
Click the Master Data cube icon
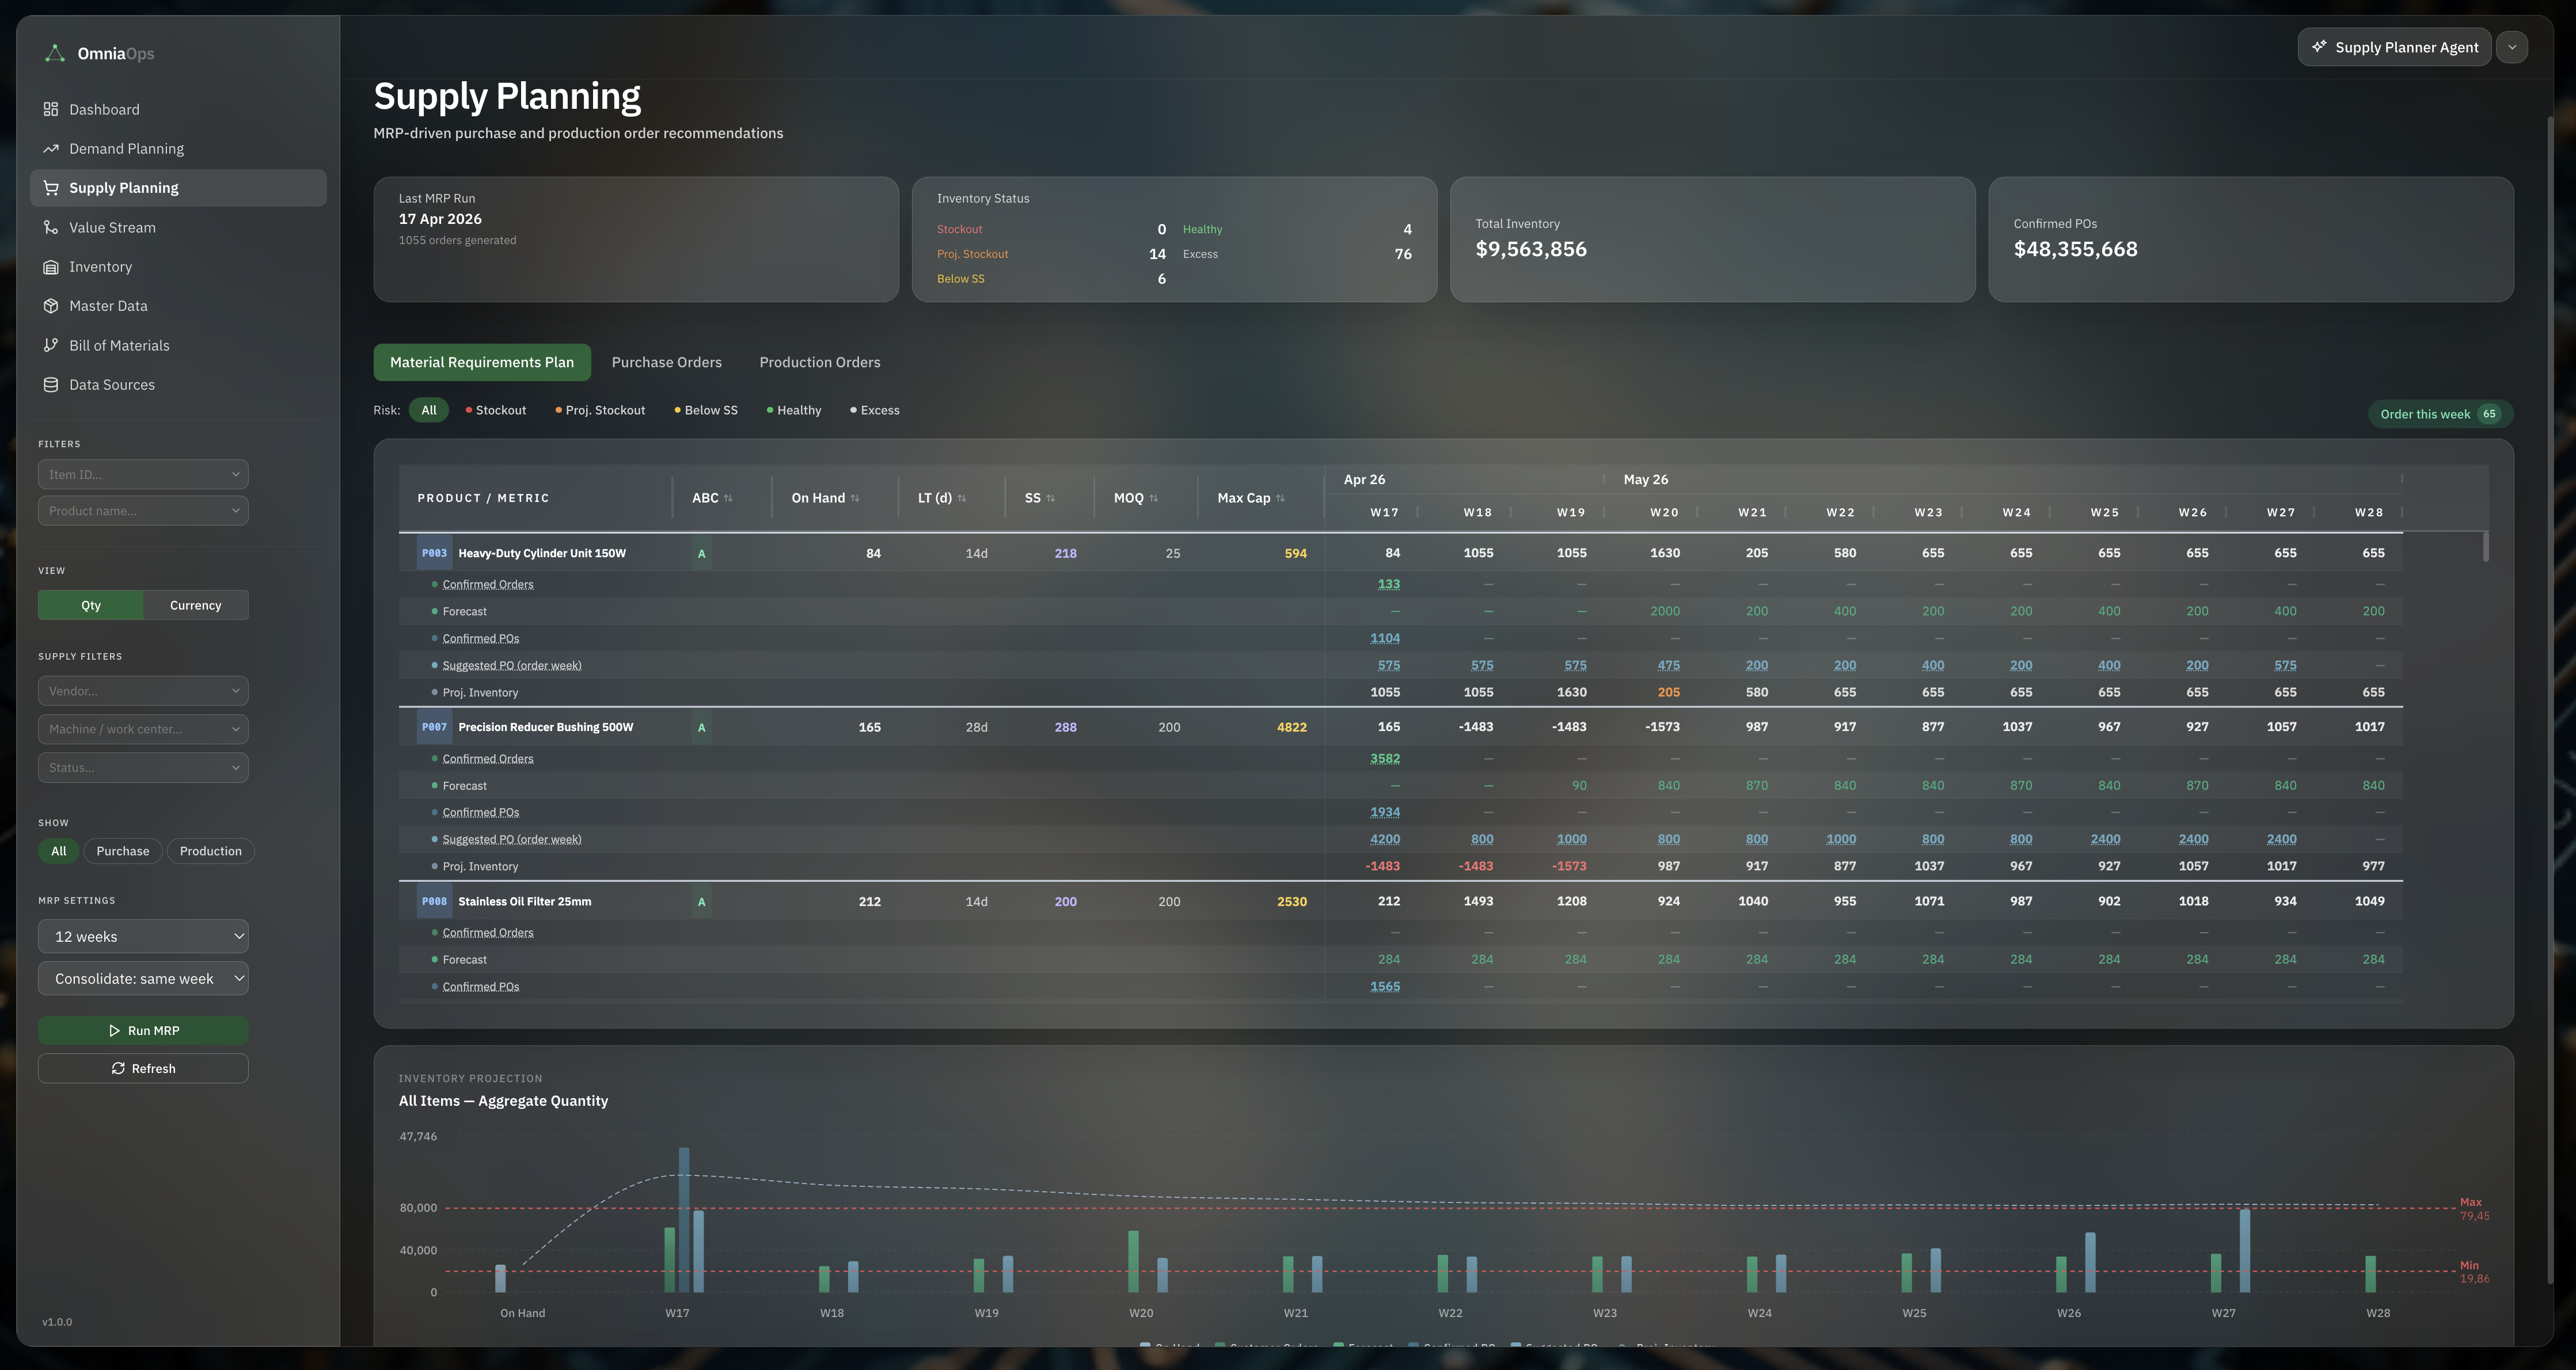pos(51,306)
